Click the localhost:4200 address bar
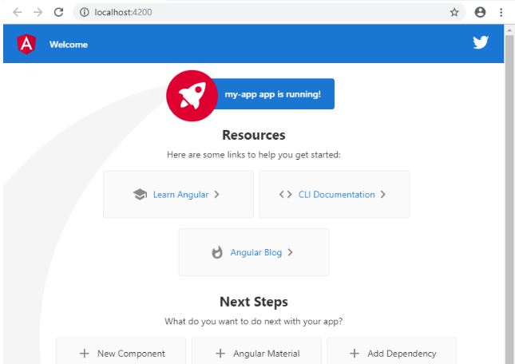Screen dimensions: 515x364 (x=269, y=13)
